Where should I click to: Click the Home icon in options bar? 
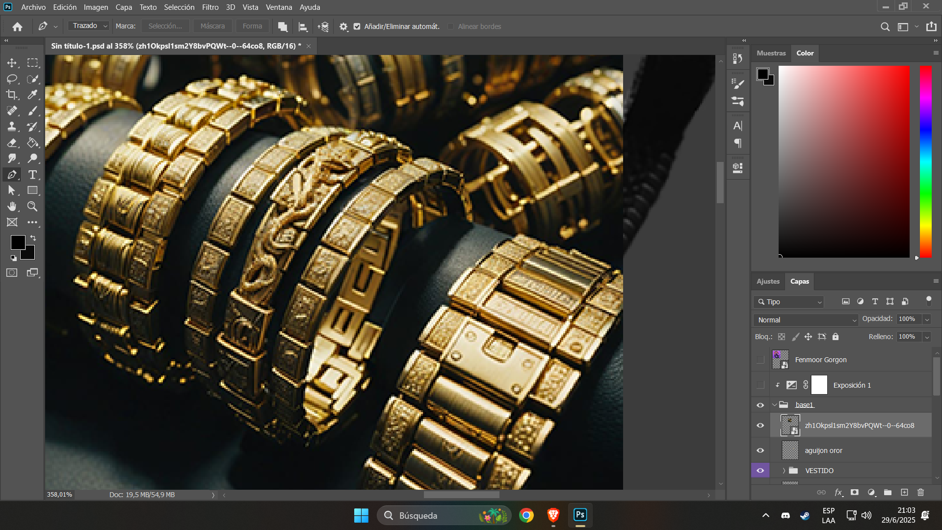[18, 26]
